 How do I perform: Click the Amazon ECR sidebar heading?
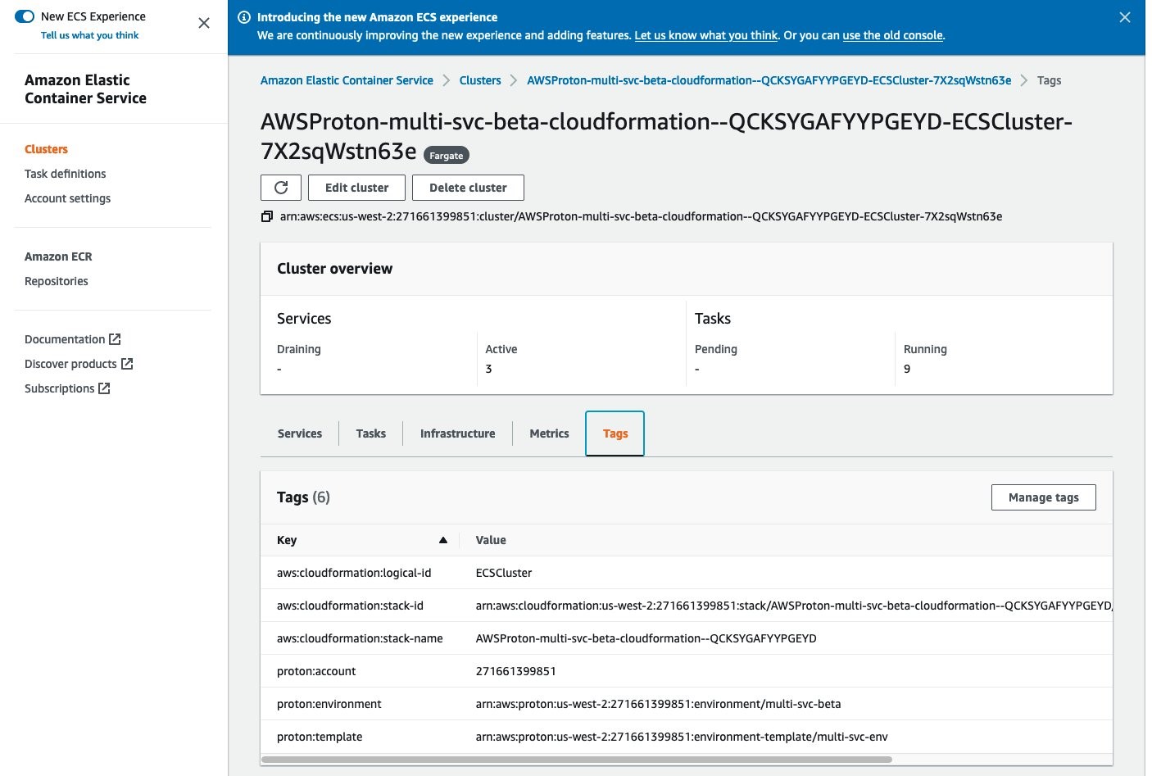coord(58,256)
